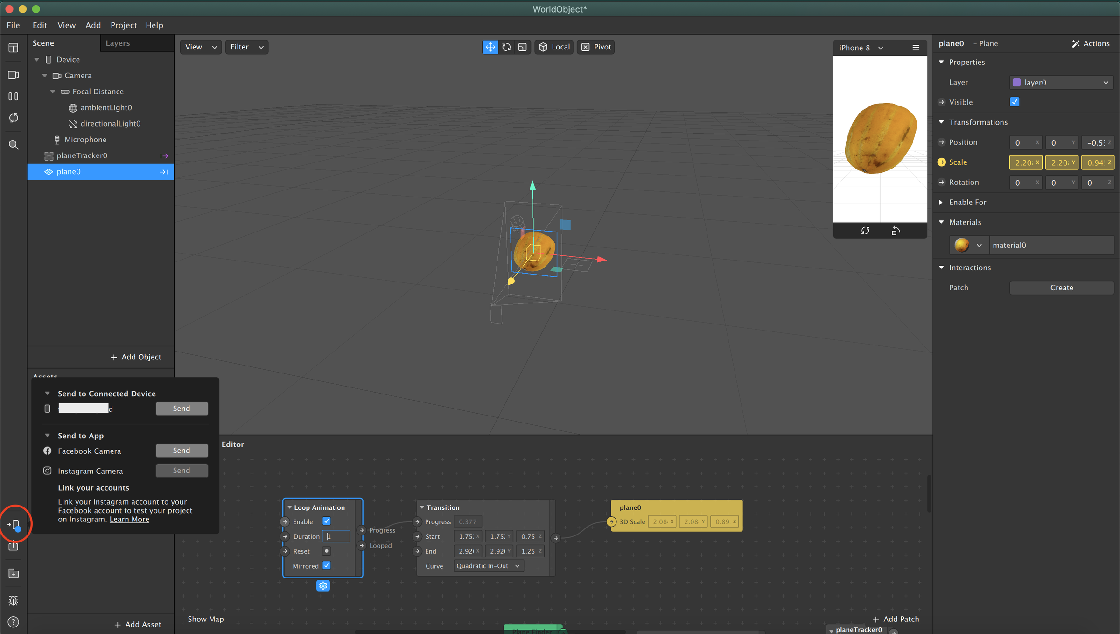Click the Duration input field in Loop Animation
1120x634 pixels.
pyautogui.click(x=336, y=536)
